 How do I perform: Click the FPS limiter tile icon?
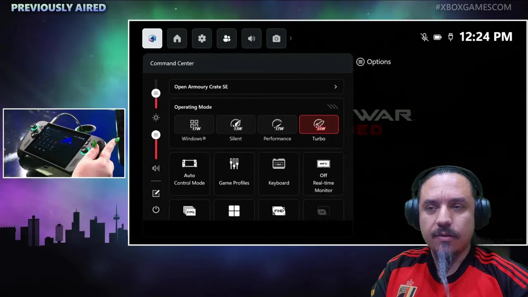189,210
